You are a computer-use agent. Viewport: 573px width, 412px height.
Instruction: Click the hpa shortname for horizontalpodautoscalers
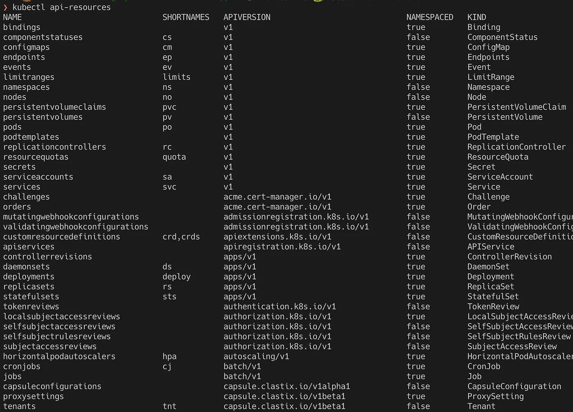pos(169,356)
